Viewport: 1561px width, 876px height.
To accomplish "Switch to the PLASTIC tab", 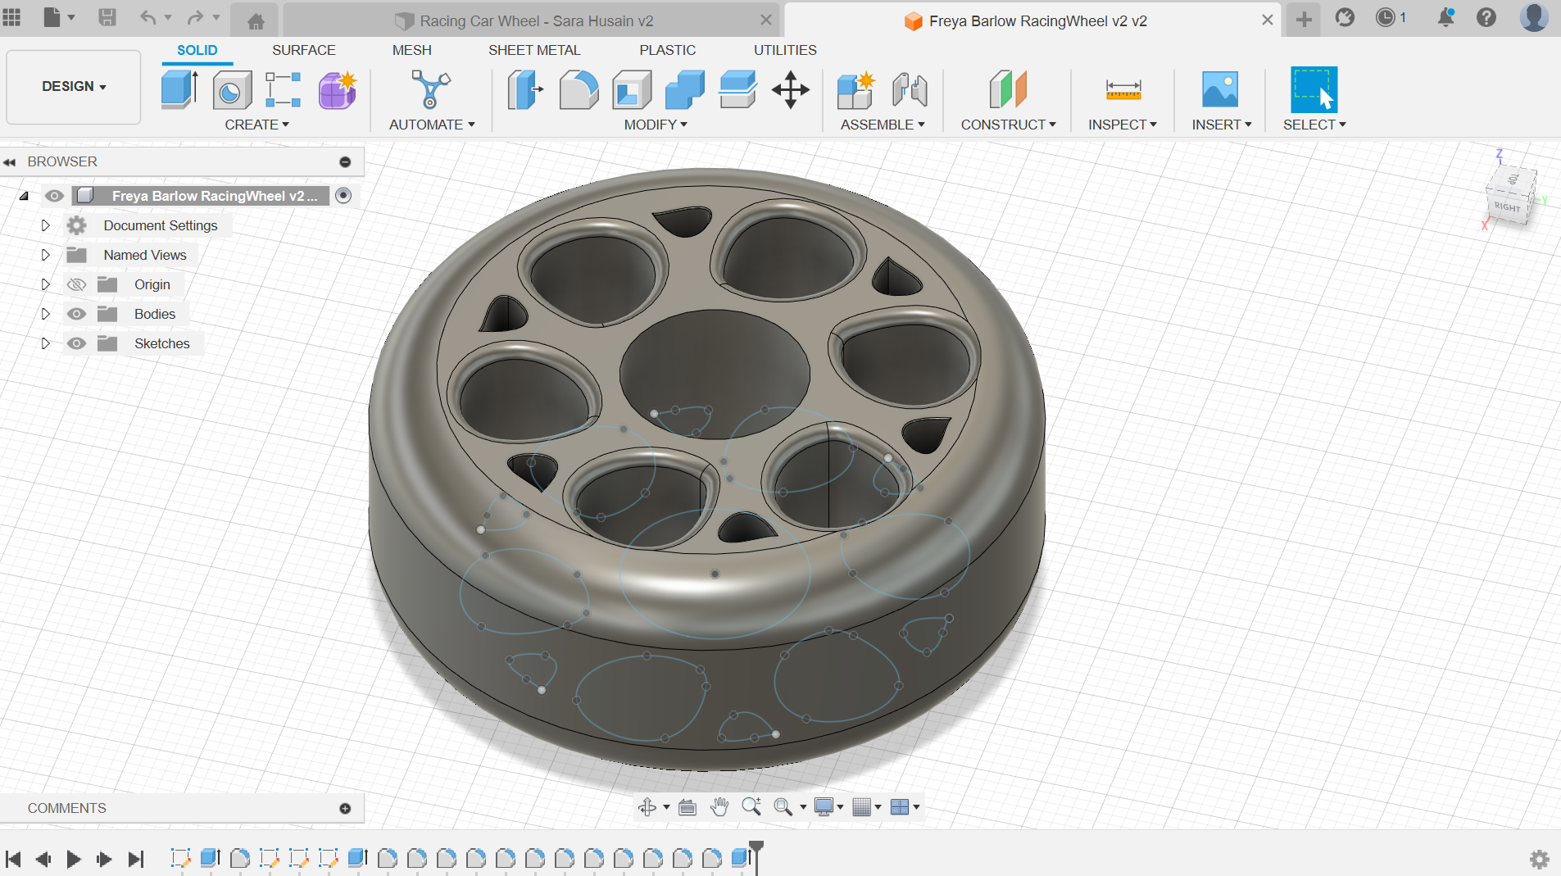I will tap(667, 50).
